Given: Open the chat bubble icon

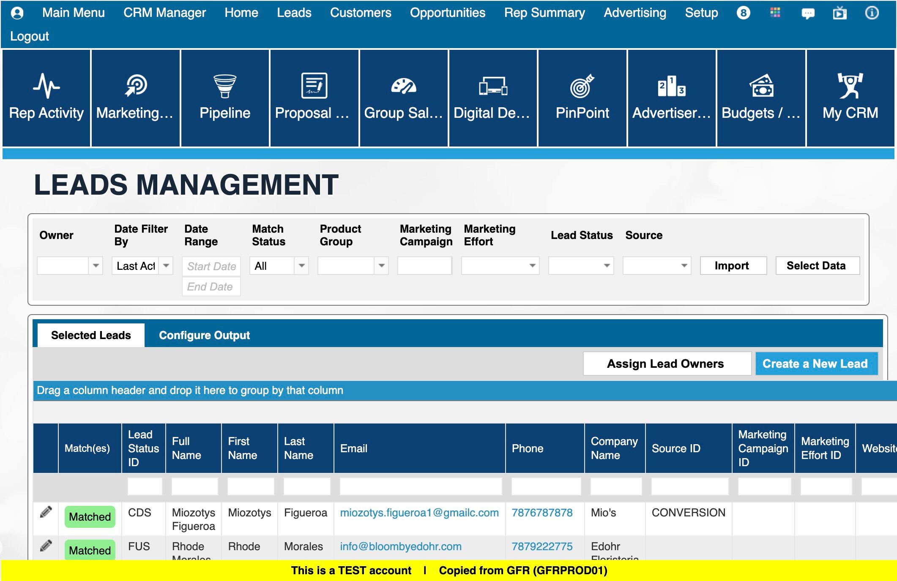Looking at the screenshot, I should tap(808, 13).
